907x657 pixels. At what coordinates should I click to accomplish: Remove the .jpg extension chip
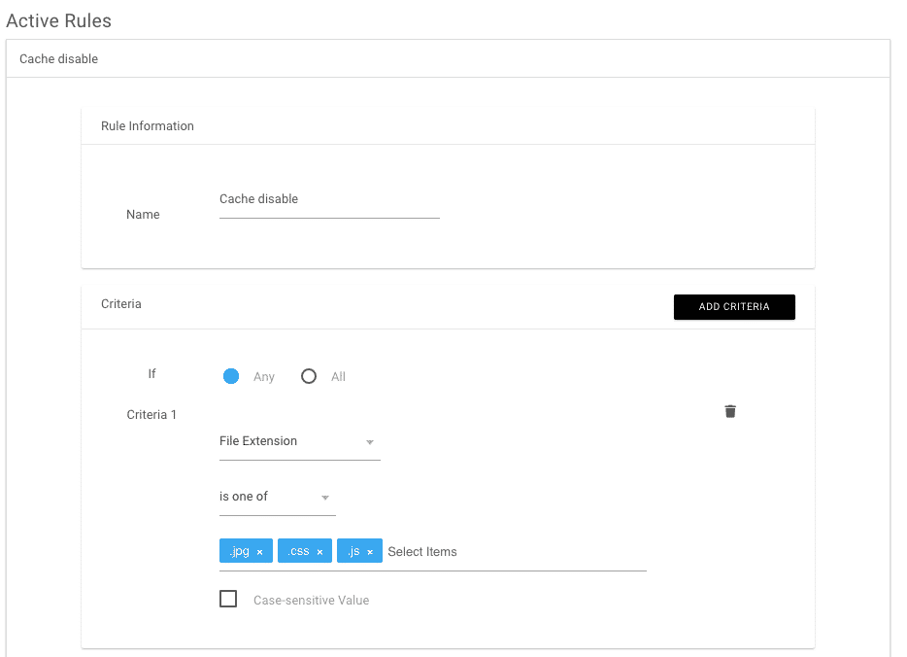point(259,552)
